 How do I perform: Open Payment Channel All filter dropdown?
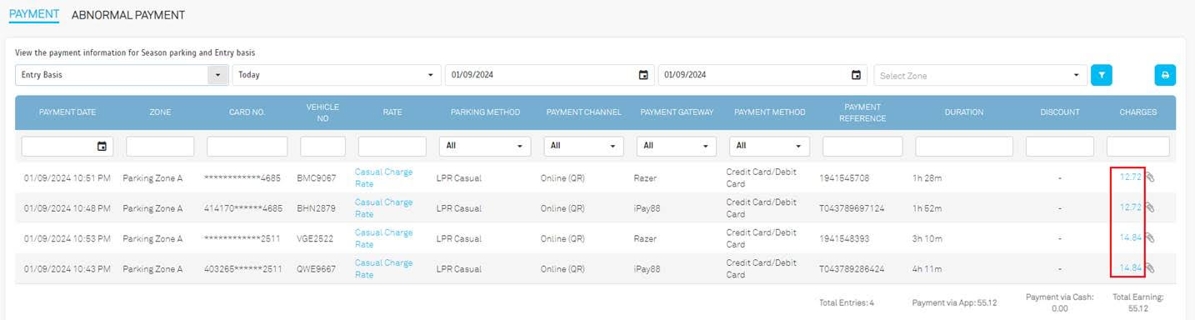click(584, 146)
